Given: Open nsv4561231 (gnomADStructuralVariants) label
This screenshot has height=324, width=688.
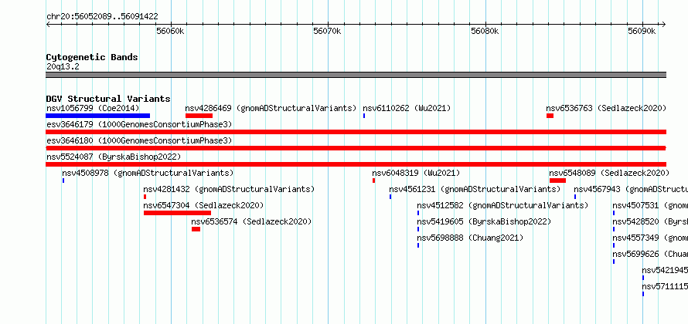Looking at the screenshot, I should [x=475, y=189].
